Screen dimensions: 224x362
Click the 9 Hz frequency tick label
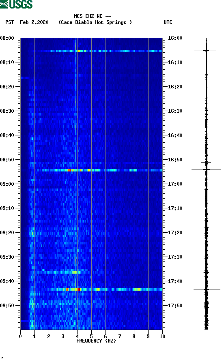[x=148, y=336]
